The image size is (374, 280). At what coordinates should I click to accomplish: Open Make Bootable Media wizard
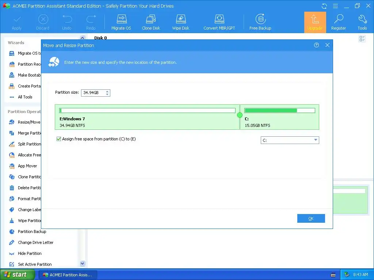click(x=24, y=75)
